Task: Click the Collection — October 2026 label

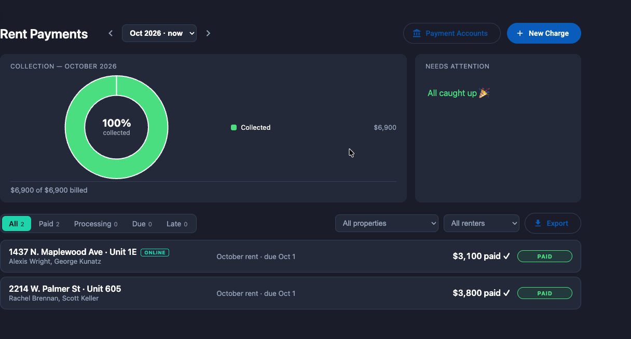Action: tap(63, 66)
